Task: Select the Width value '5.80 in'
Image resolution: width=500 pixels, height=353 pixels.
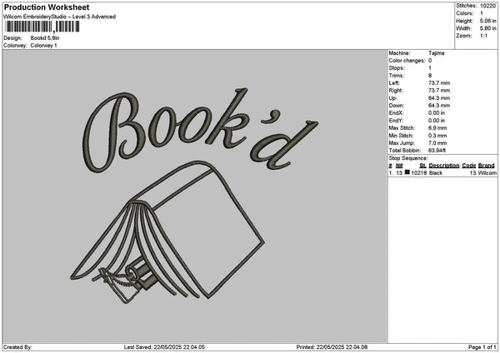Action: (x=487, y=28)
